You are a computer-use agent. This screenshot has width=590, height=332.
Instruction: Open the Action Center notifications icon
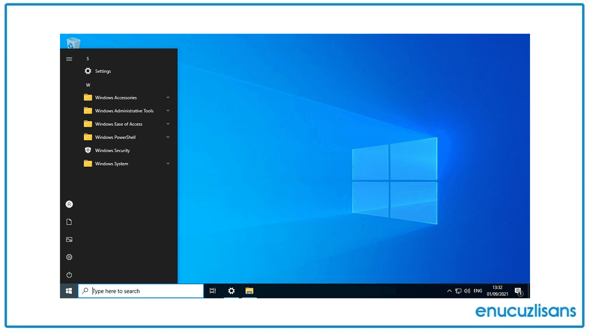pyautogui.click(x=518, y=291)
